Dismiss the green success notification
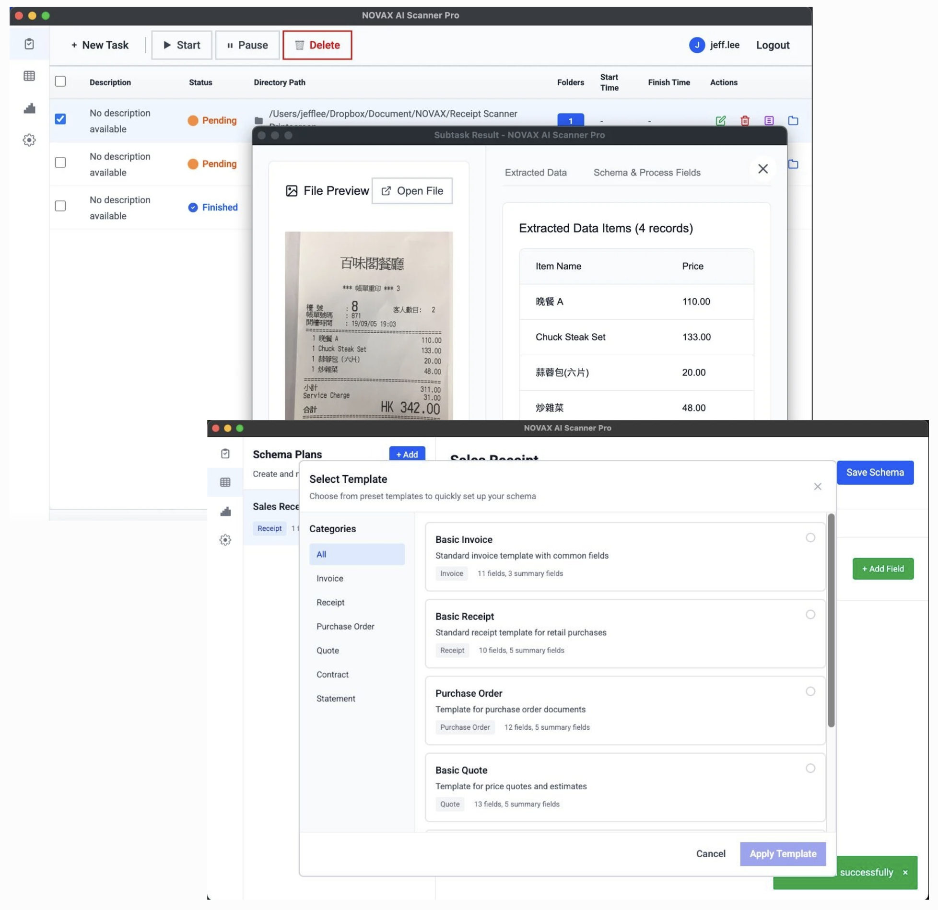 pyautogui.click(x=905, y=873)
